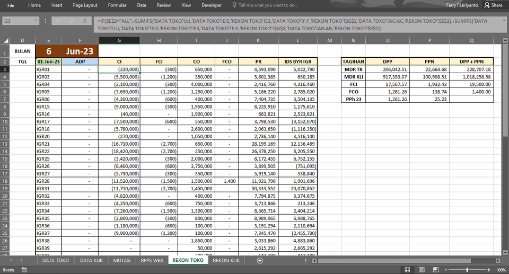Select the 01-Jun-23 date cell
The width and height of the screenshot is (509, 274).
pos(48,61)
